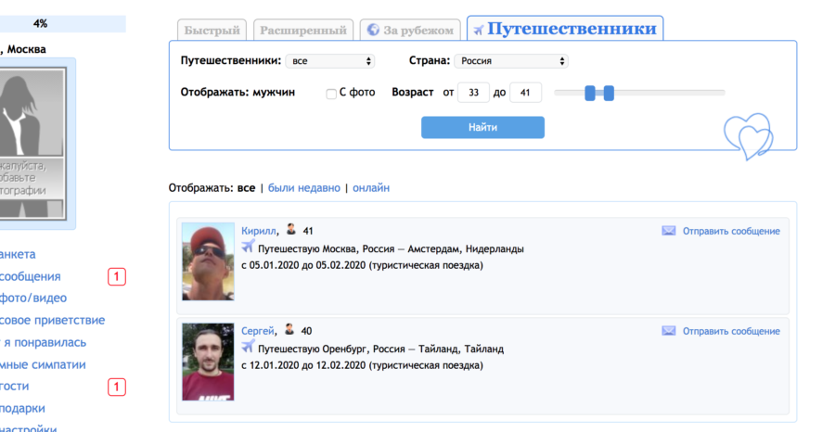Click the 4% profile progress bar
This screenshot has height=432, width=835.
click(63, 23)
